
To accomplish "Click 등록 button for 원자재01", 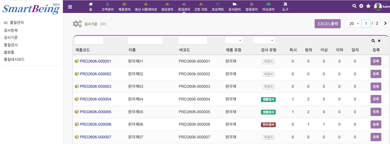I will pos(376,61).
